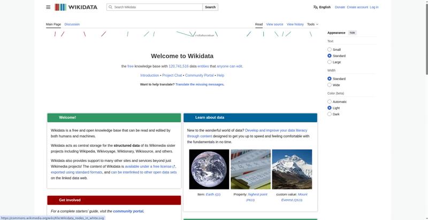This screenshot has width=428, height=220.
Task: Click the Learn about data header icon
Action: [x=189, y=117]
